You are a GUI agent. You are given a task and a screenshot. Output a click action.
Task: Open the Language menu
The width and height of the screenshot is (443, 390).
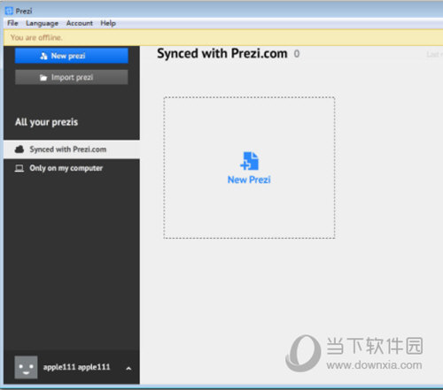tap(42, 23)
